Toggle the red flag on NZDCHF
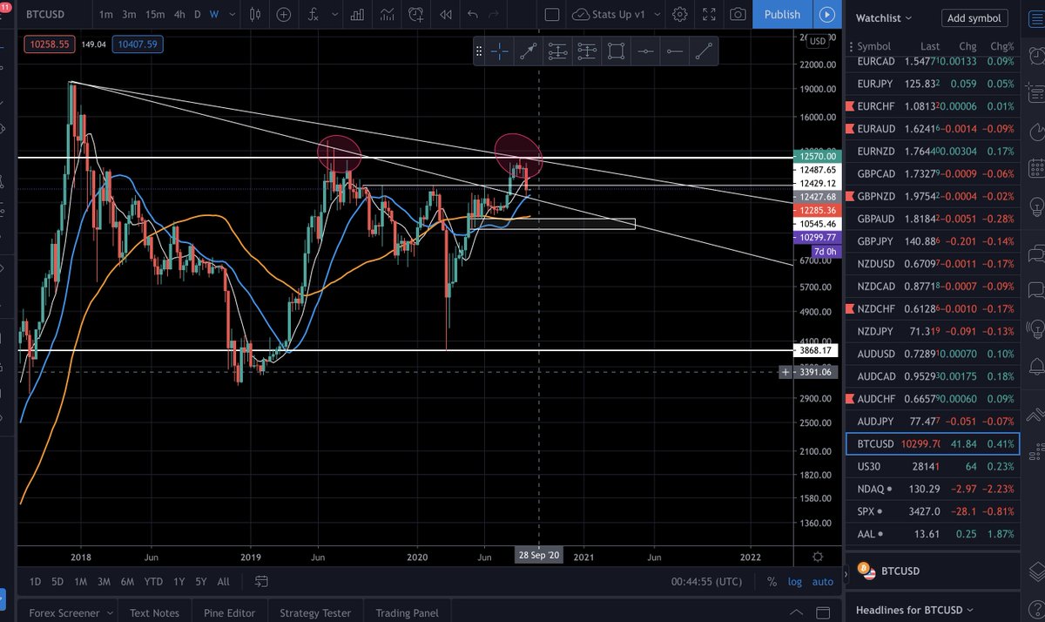The height and width of the screenshot is (622, 1045). tap(851, 309)
